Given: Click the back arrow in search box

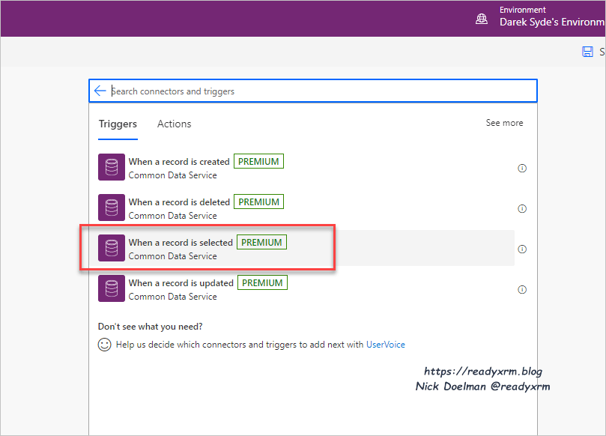Looking at the screenshot, I should point(100,91).
